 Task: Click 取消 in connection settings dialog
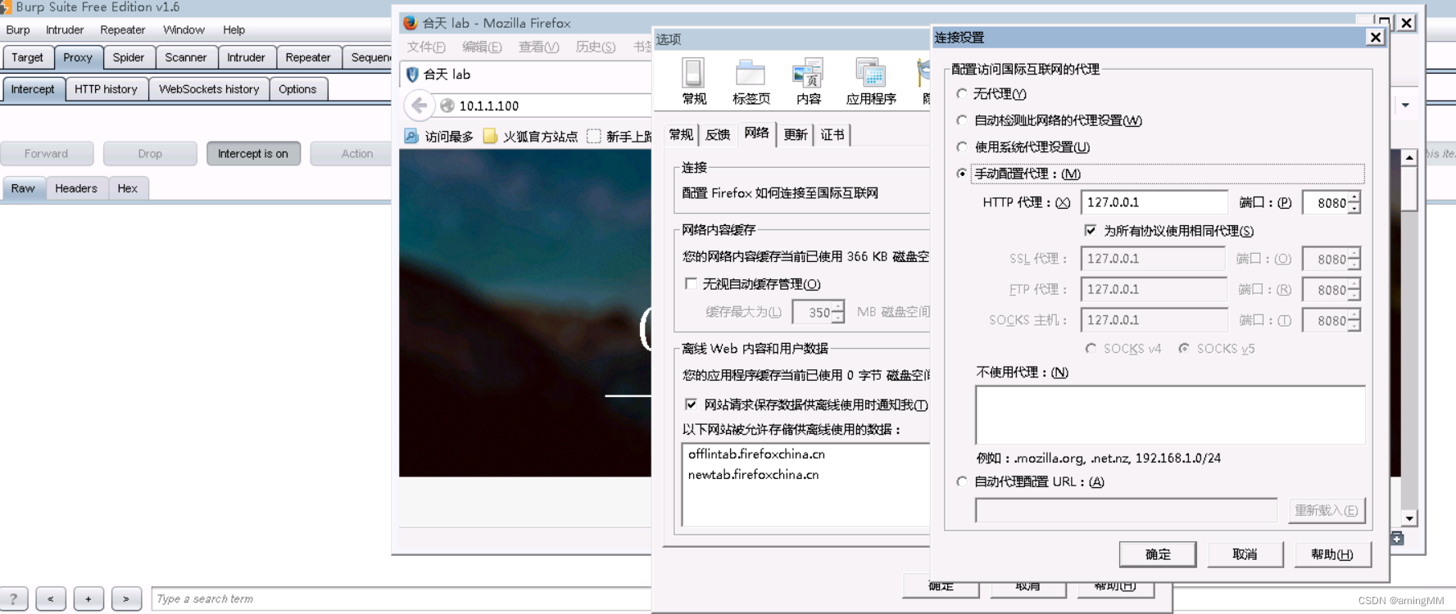(x=1245, y=554)
